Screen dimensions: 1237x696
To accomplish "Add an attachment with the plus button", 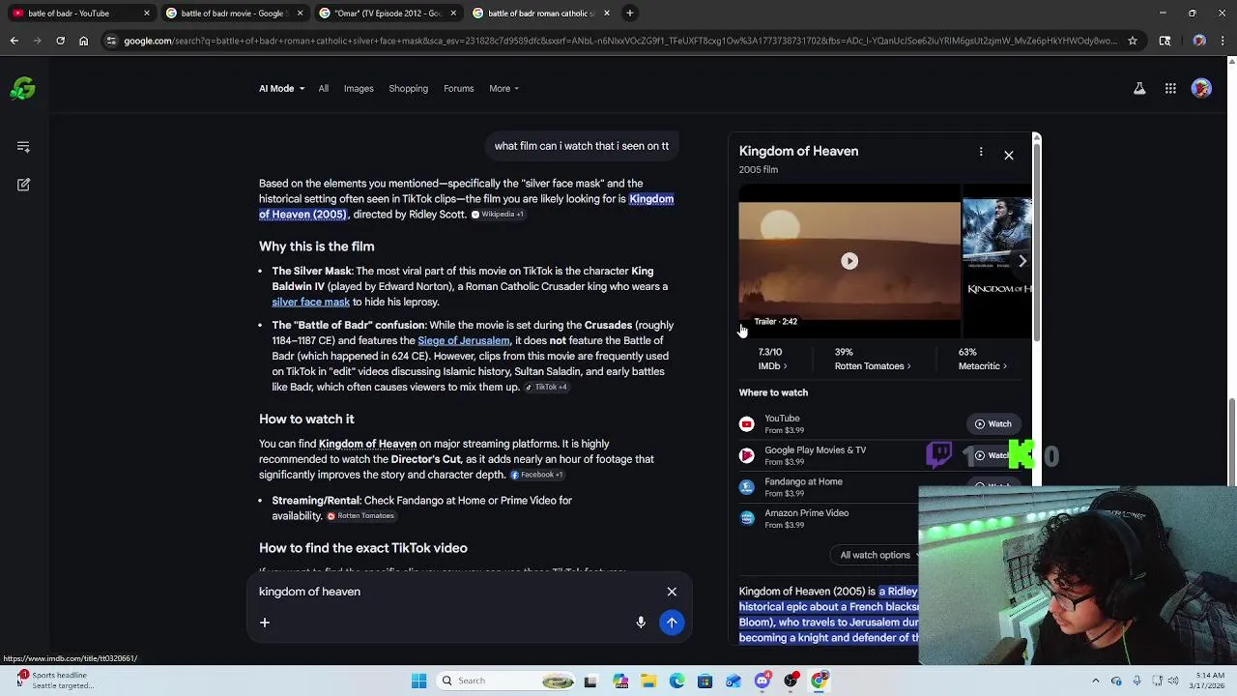I will tap(264, 623).
